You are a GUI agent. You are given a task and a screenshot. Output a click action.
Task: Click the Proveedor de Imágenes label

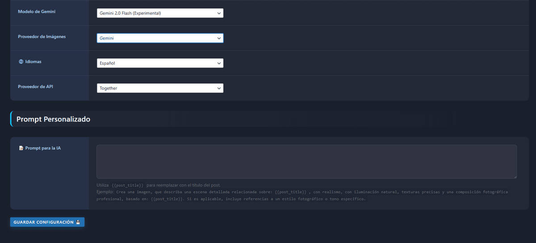pyautogui.click(x=42, y=37)
